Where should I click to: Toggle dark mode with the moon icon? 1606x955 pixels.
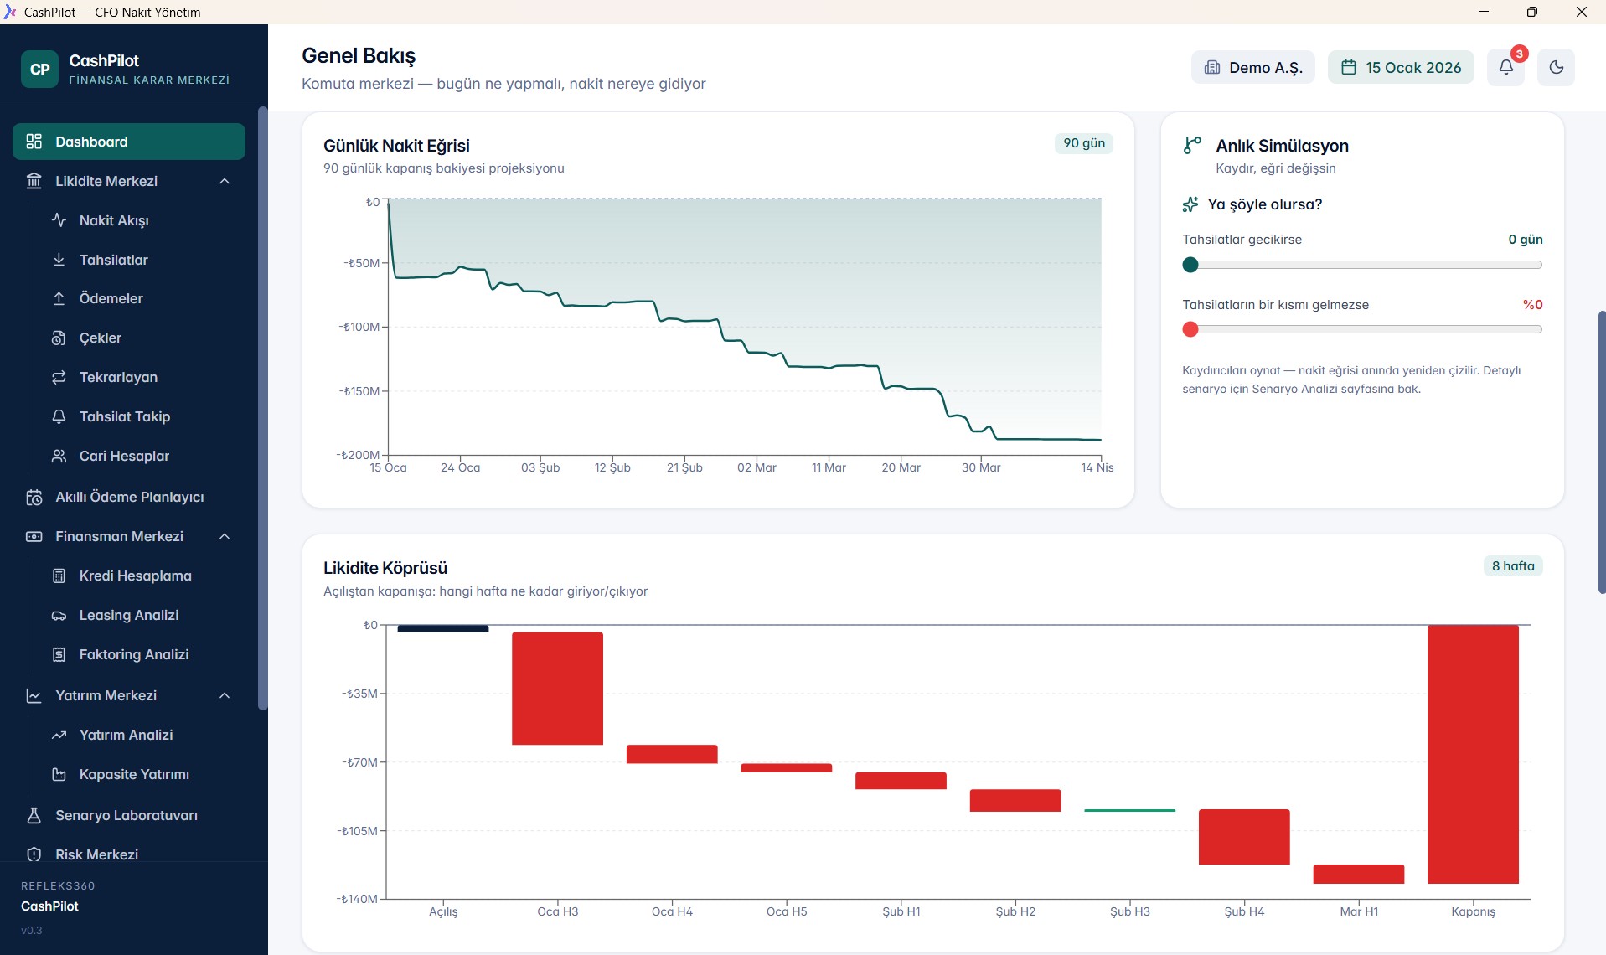pos(1557,67)
